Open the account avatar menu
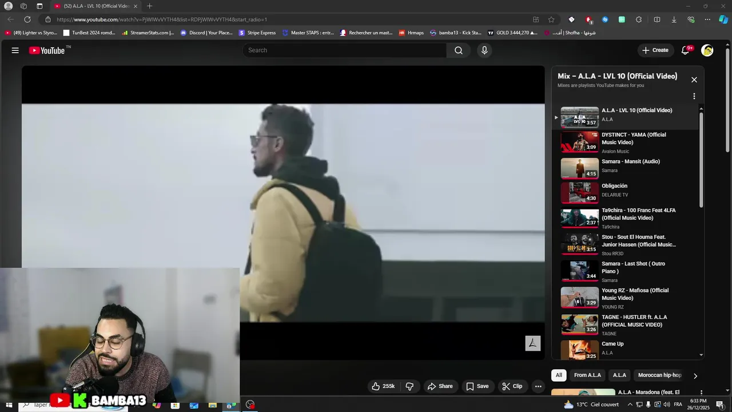 click(x=707, y=50)
